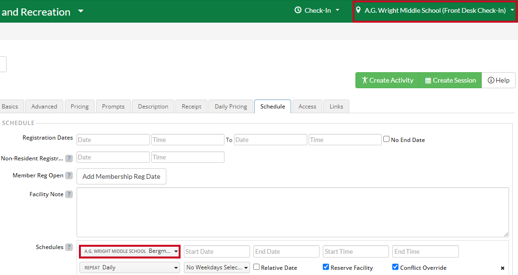Click inside the Facility Note text area
518x275 pixels.
293,212
